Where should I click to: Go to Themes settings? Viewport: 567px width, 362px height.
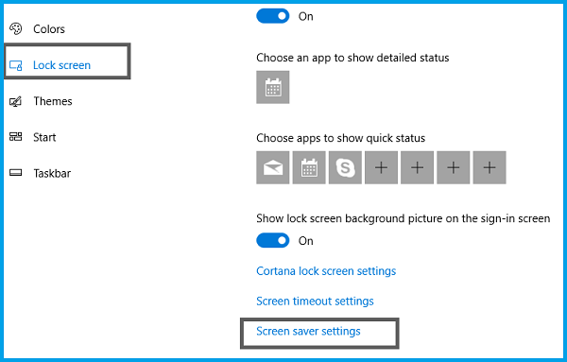(x=53, y=101)
